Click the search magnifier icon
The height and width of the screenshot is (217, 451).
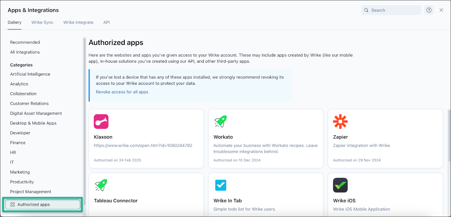tap(366, 10)
